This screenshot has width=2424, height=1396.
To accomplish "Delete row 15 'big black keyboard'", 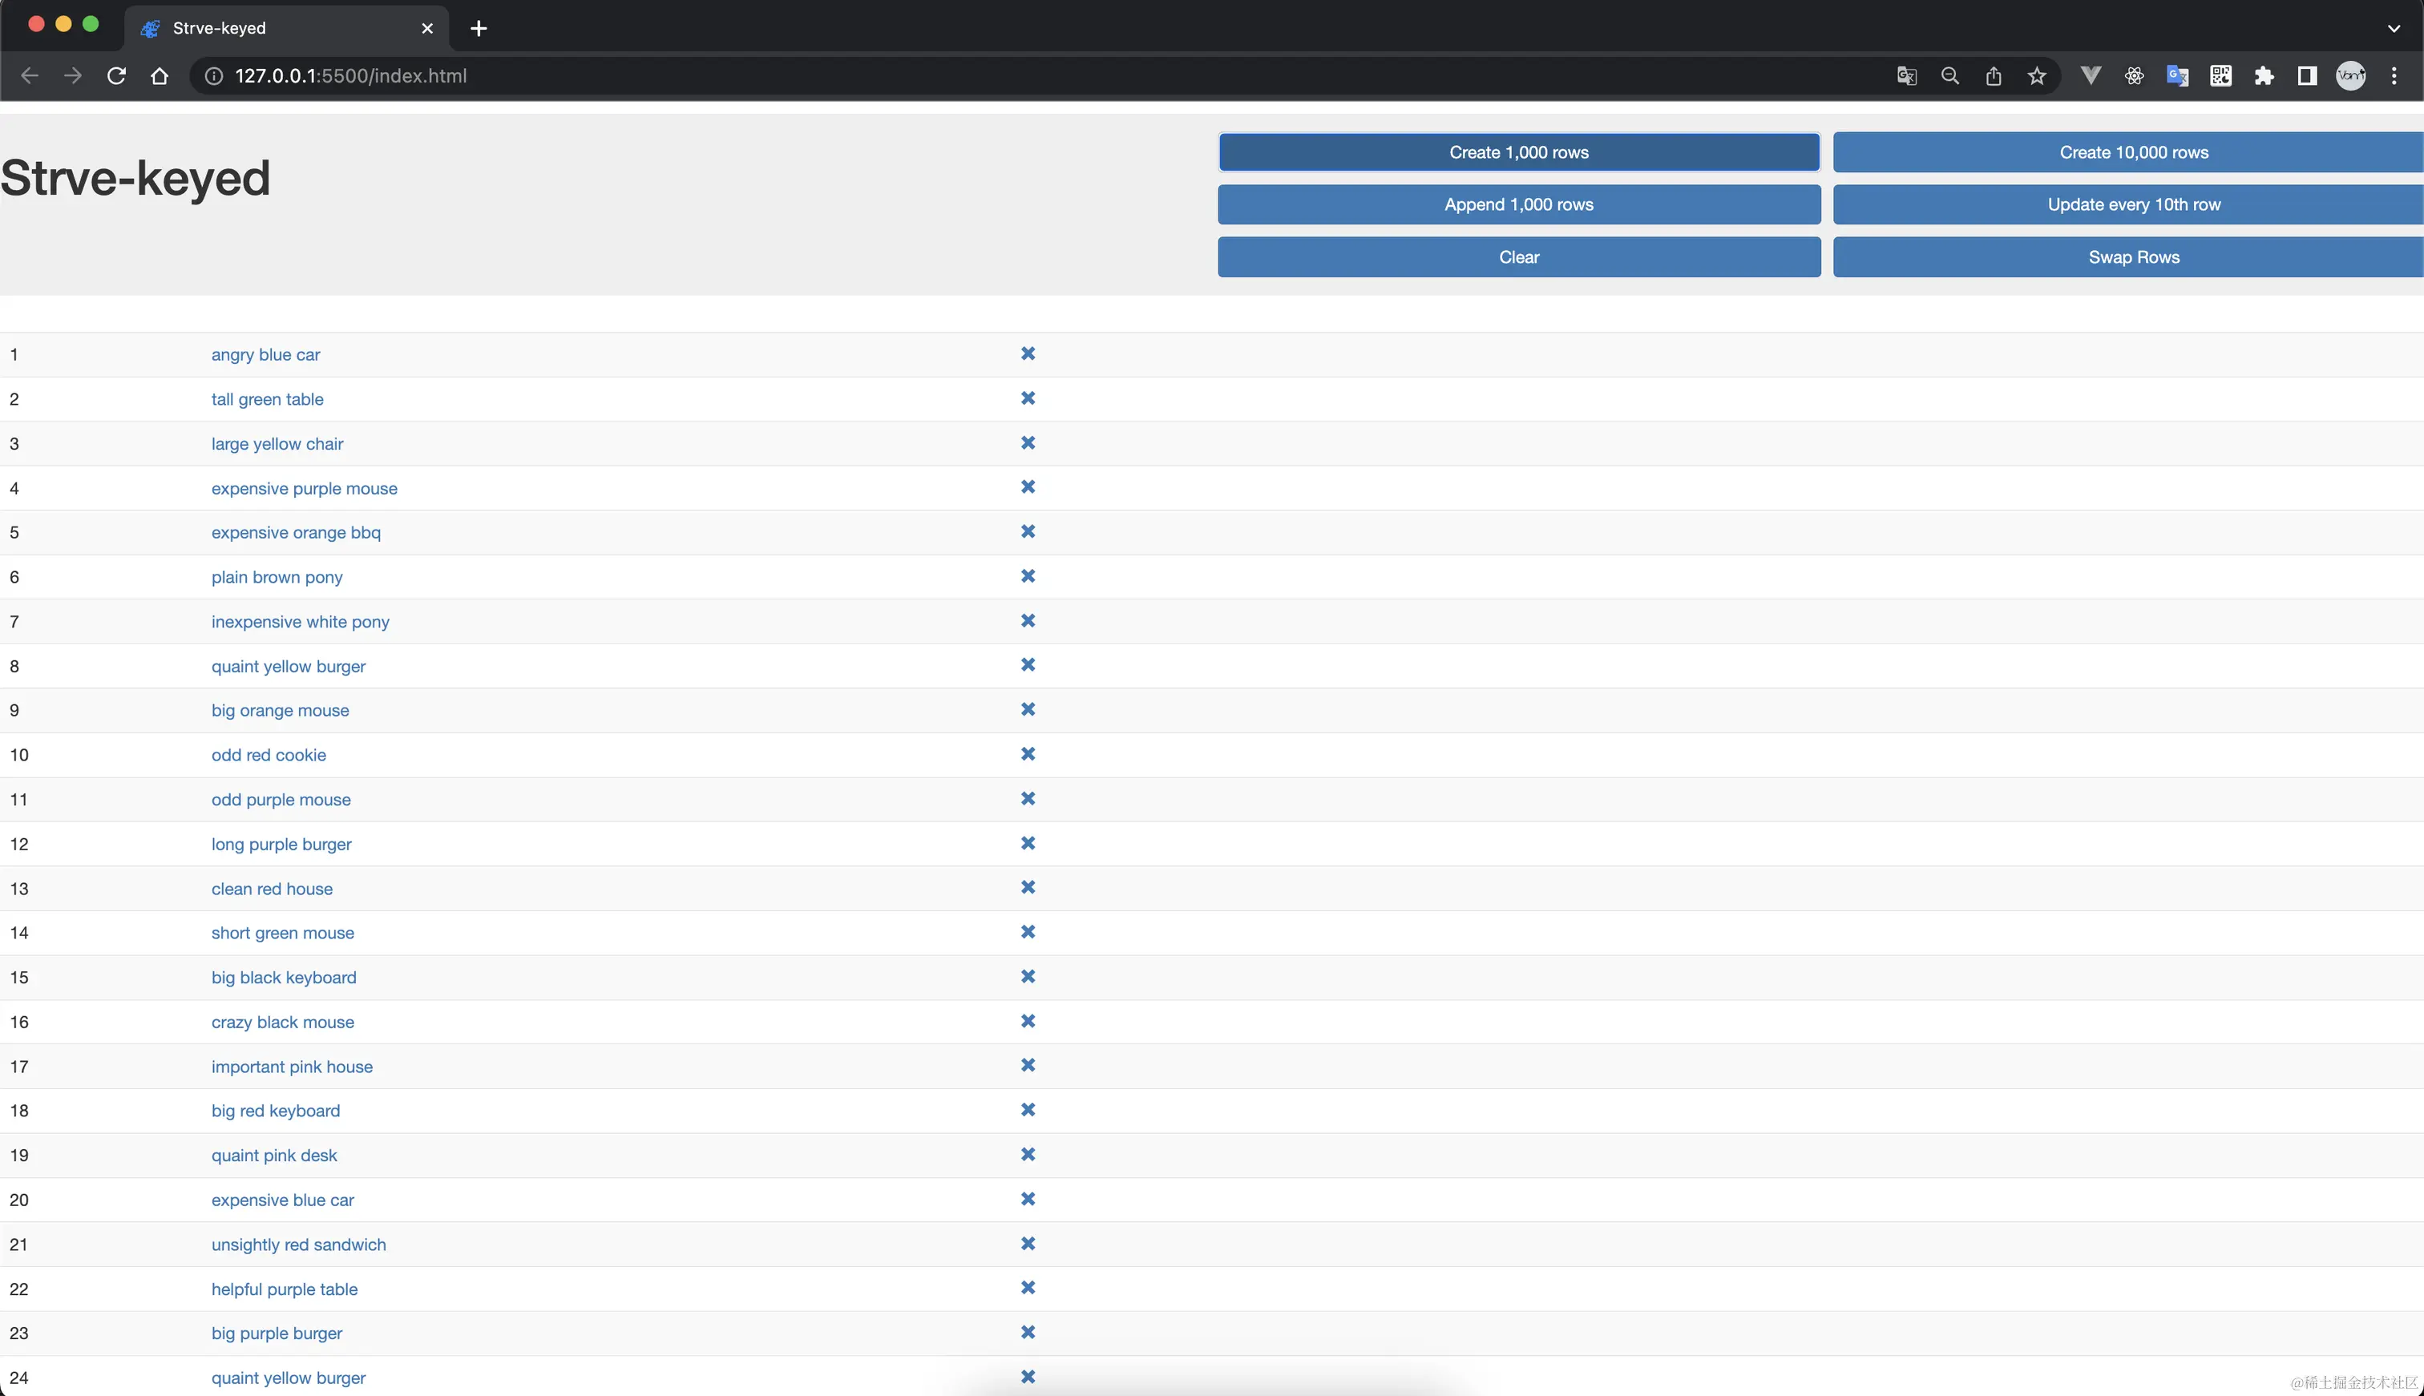I will tap(1027, 977).
